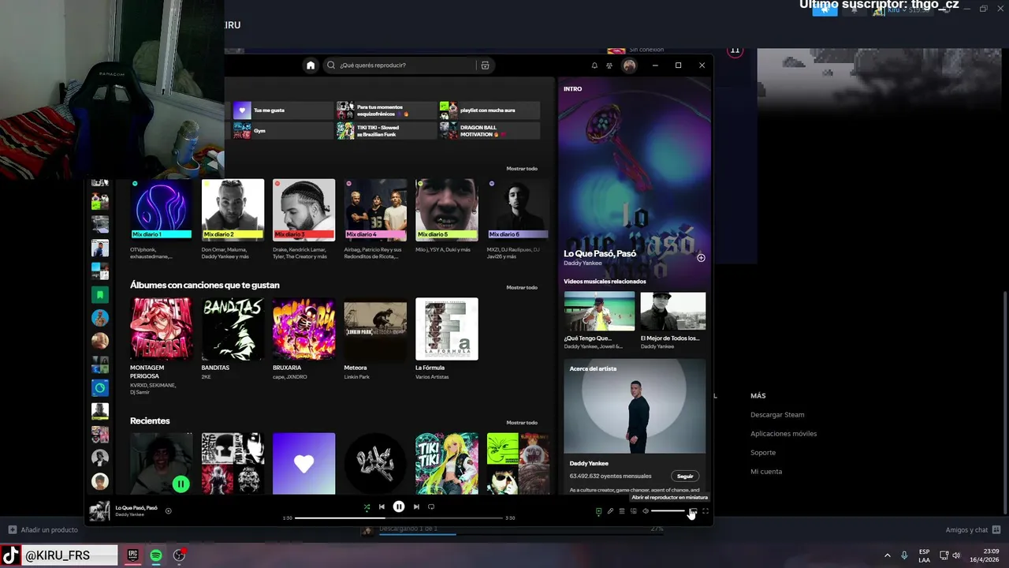Open TIKI TIKI - Slowed playlist shortcut
This screenshot has height=568, width=1009.
(x=386, y=130)
